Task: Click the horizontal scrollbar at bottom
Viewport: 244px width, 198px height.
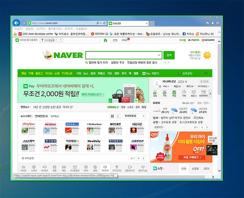Action: [x=161, y=177]
